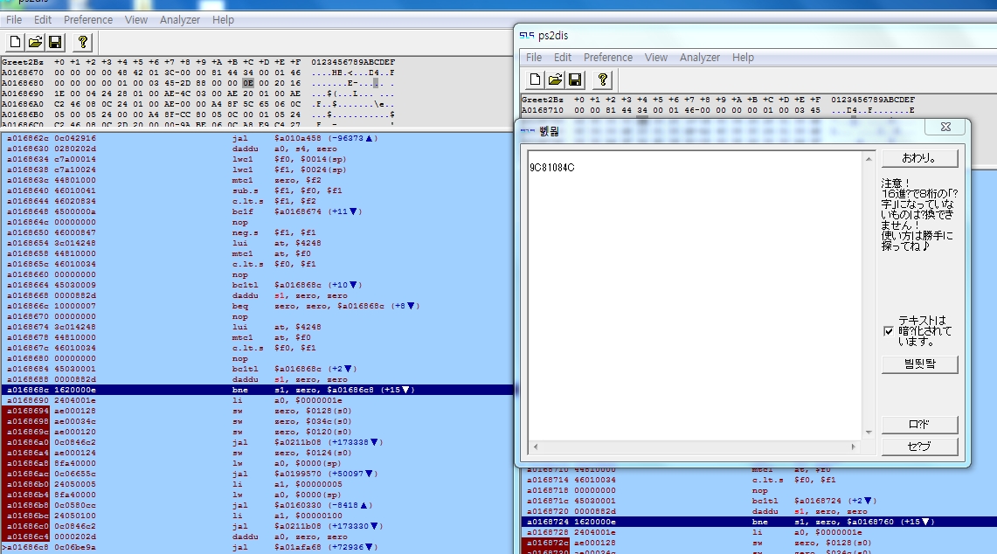Image resolution: width=997 pixels, height=554 pixels.
Task: Open Analyzer menu in right ps2dis window
Action: [x=700, y=58]
